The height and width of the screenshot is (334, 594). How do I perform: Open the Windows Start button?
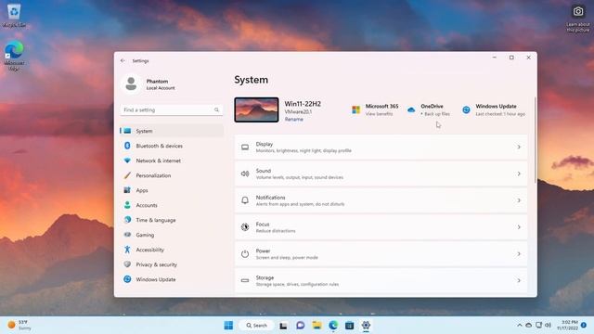pos(228,326)
